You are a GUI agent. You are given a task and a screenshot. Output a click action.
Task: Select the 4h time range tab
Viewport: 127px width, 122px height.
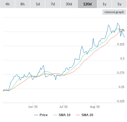click(x=8, y=4)
